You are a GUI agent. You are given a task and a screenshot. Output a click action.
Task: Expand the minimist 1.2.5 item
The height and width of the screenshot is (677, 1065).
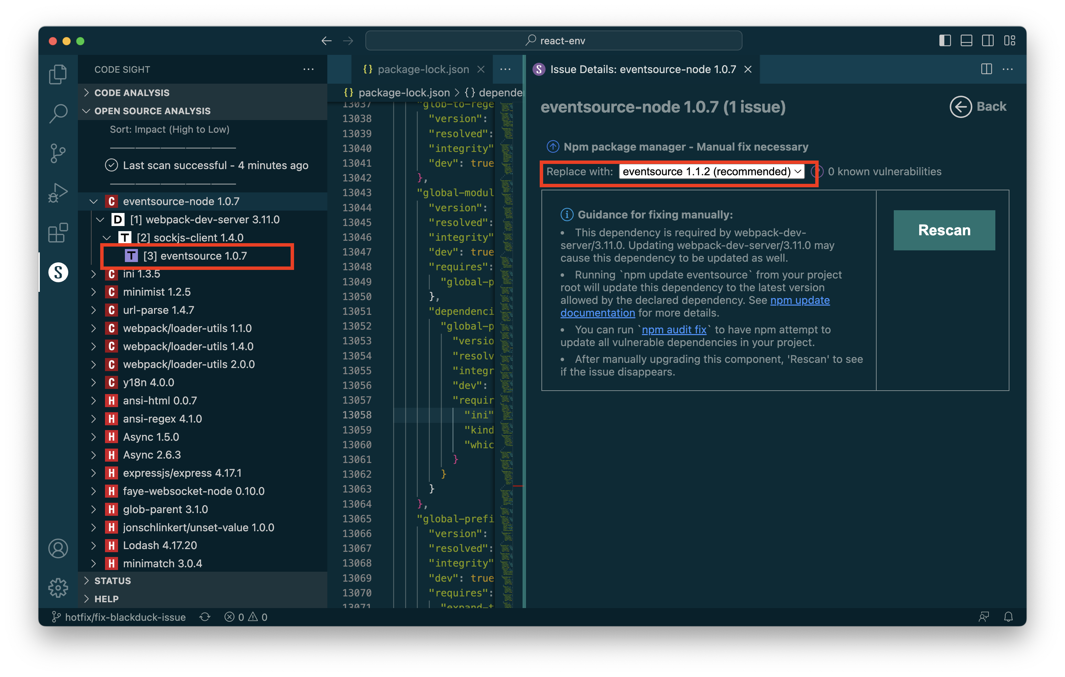pos(94,292)
